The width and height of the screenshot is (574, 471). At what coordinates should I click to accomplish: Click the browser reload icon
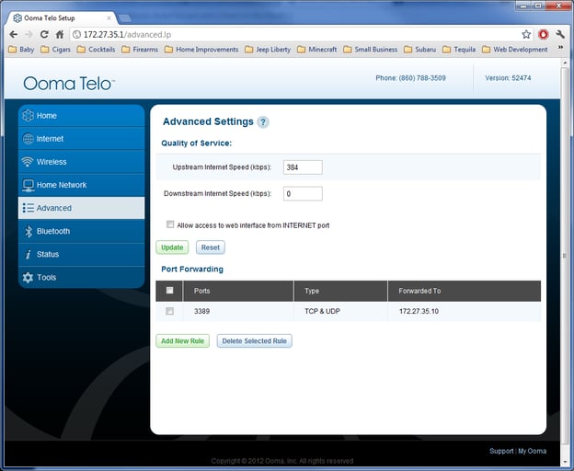(x=44, y=34)
